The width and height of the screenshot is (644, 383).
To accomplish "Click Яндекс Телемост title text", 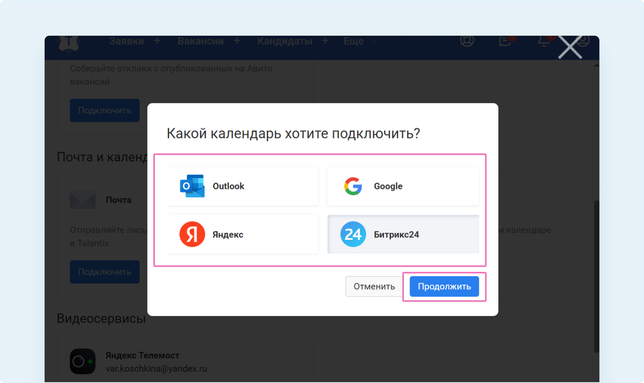I will pyautogui.click(x=142, y=355).
